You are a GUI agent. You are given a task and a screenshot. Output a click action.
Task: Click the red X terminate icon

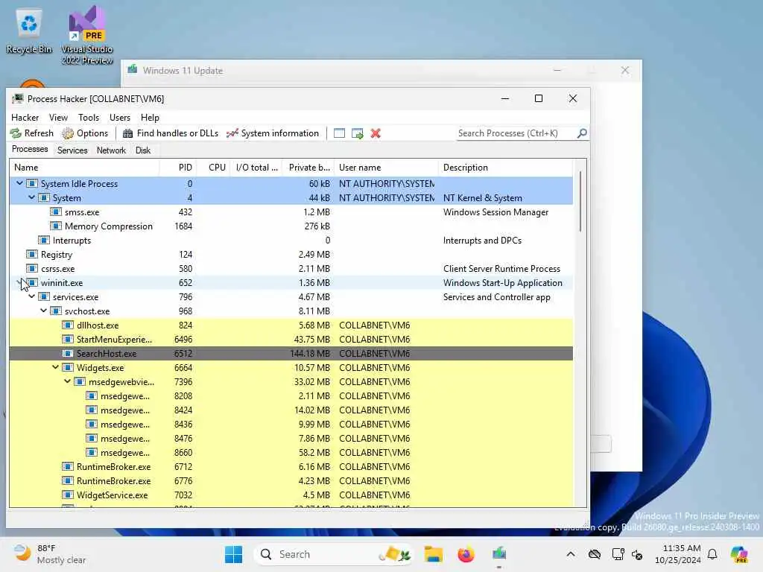point(376,133)
